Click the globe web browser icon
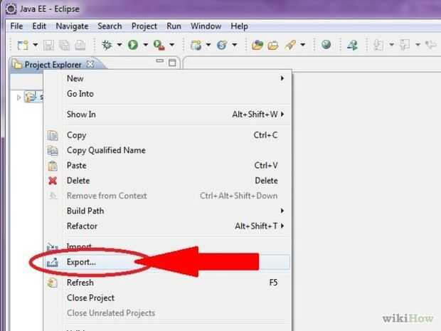 (x=326, y=44)
